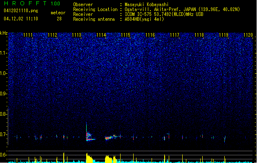
Task: Click time marker 1113
Action: [x=77, y=35]
